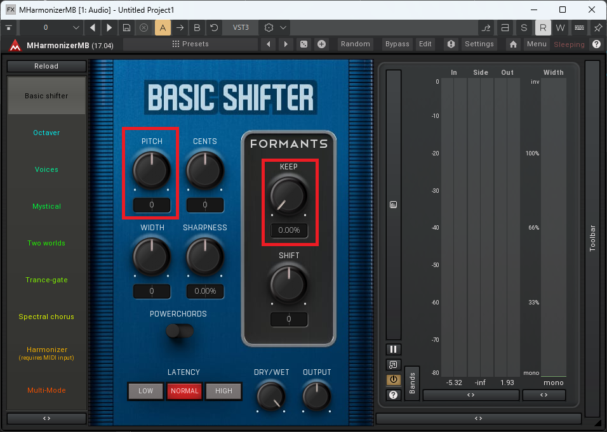This screenshot has height=432, width=607.
Task: Open the Menu button
Action: click(x=537, y=44)
